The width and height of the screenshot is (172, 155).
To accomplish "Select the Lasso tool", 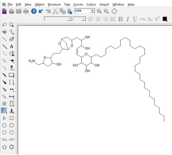I will coord(5,25).
